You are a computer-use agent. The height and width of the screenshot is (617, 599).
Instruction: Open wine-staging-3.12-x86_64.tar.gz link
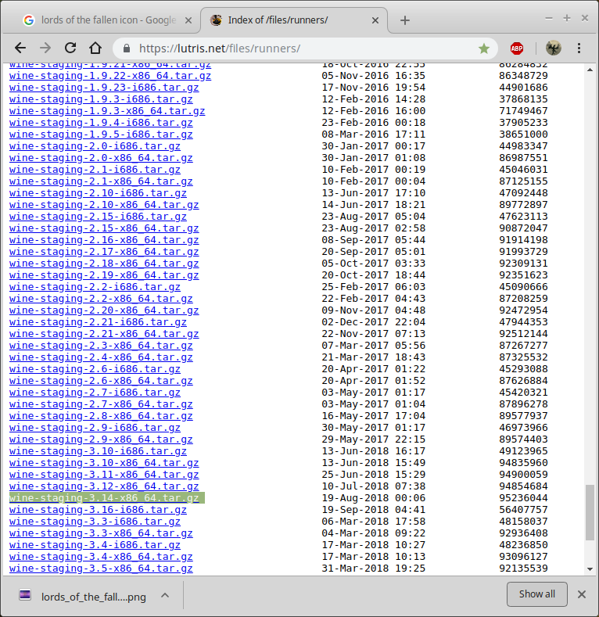tap(104, 486)
